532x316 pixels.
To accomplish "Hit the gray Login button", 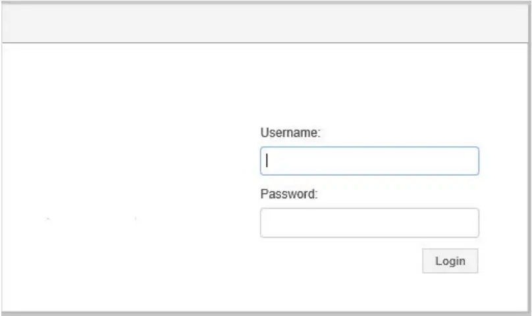I will pyautogui.click(x=450, y=261).
